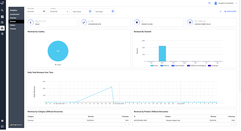The height and width of the screenshot is (131, 241).
Task: Expand the wcsadmin user menu arrow
Action: pyautogui.click(x=236, y=3)
